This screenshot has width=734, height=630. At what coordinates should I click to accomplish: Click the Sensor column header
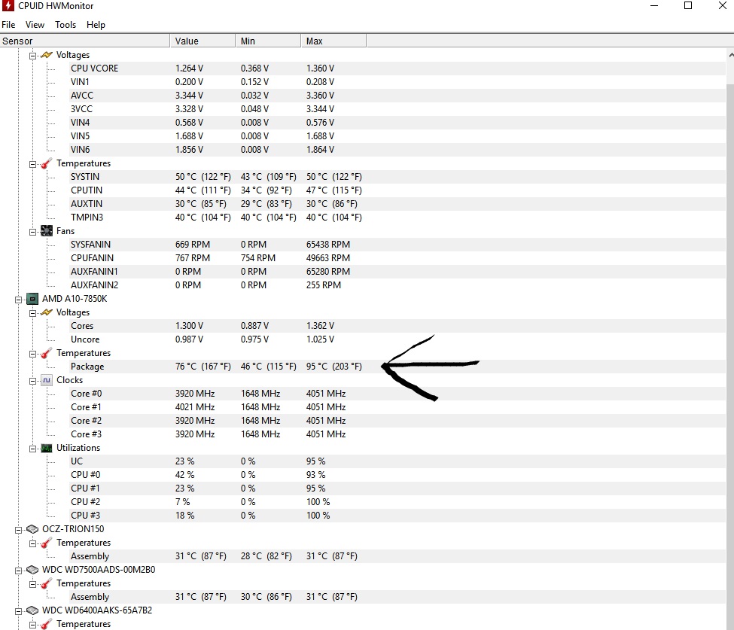click(85, 41)
